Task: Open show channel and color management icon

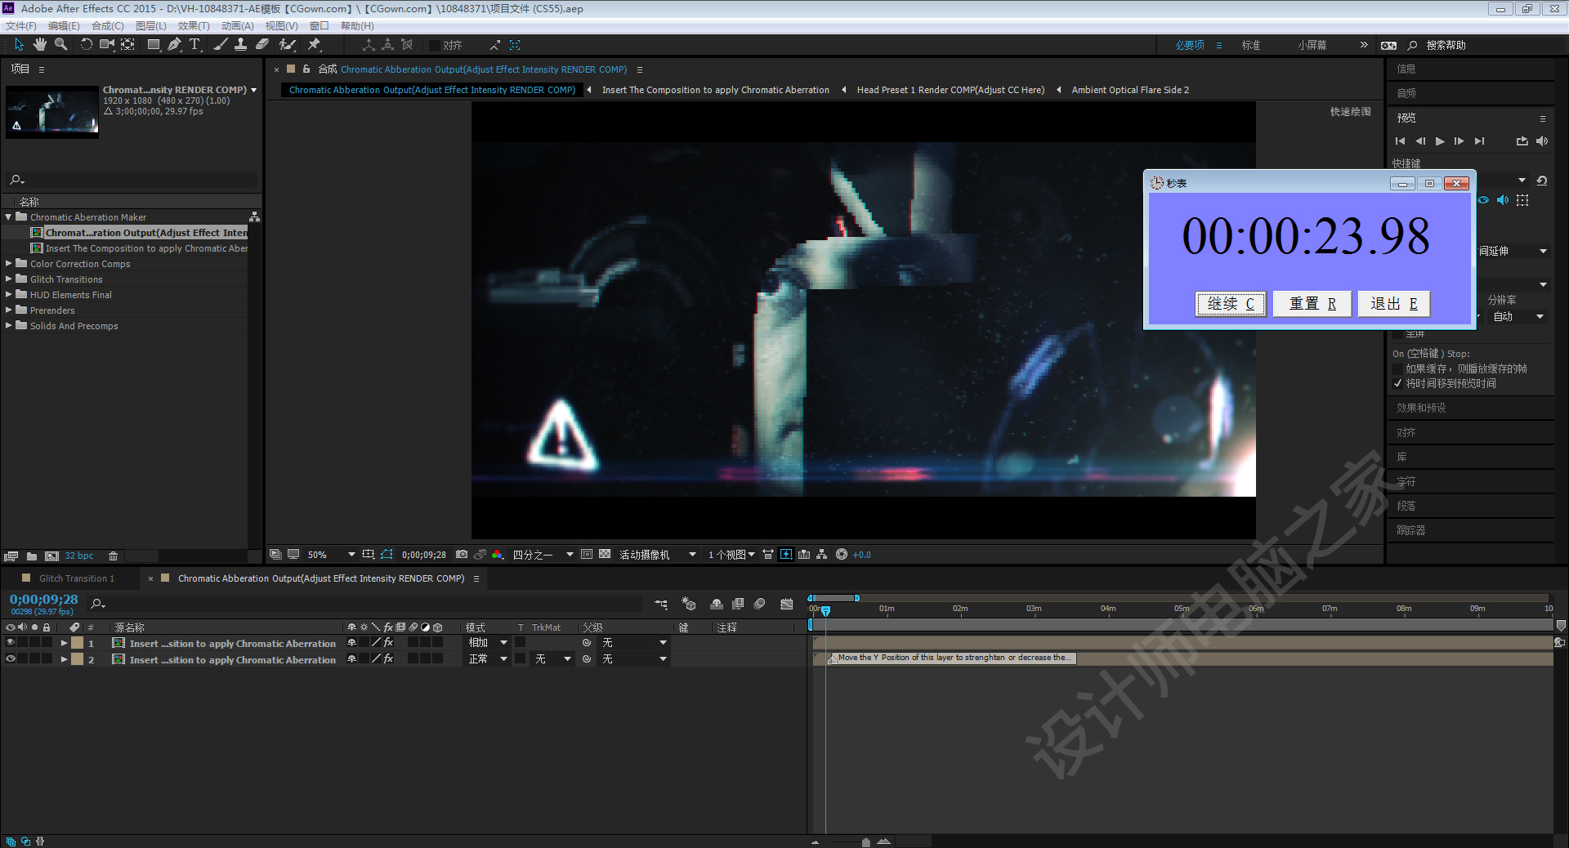Action: click(498, 555)
